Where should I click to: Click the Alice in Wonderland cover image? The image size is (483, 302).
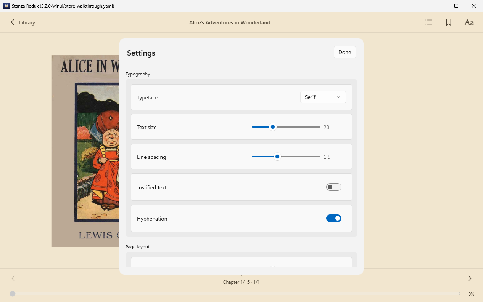tap(85, 151)
